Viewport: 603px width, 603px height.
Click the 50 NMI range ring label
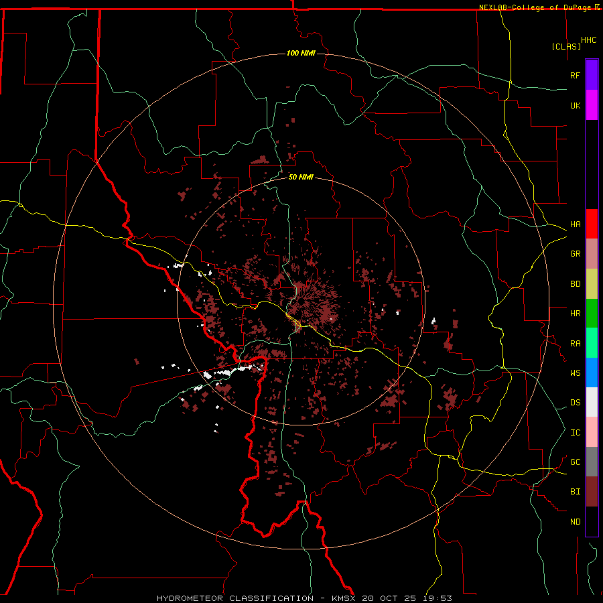pyautogui.click(x=301, y=177)
